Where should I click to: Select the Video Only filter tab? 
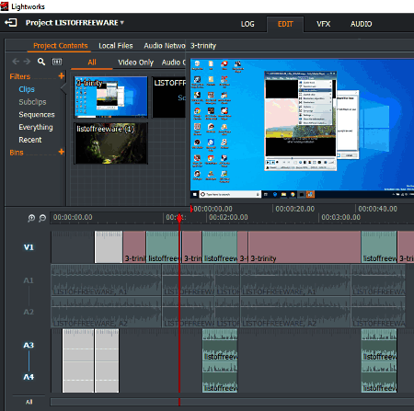[135, 63]
